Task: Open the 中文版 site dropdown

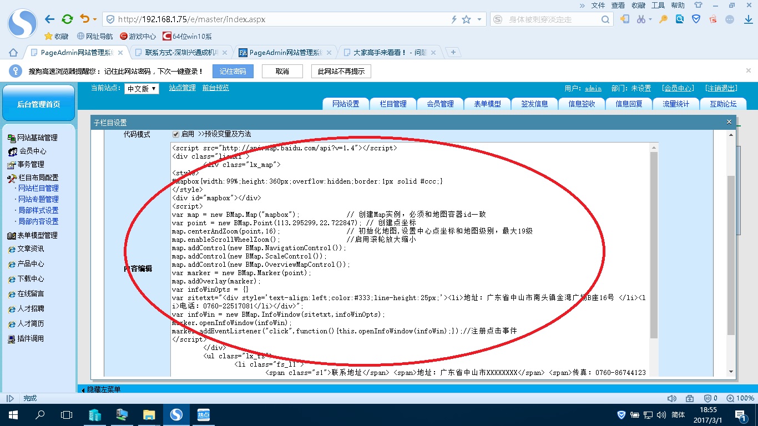Action: (142, 89)
